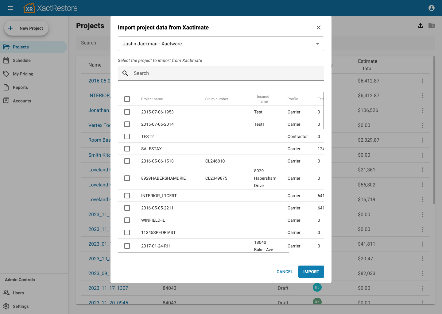
Task: Open Schedule in sidebar
Action: 33,60
